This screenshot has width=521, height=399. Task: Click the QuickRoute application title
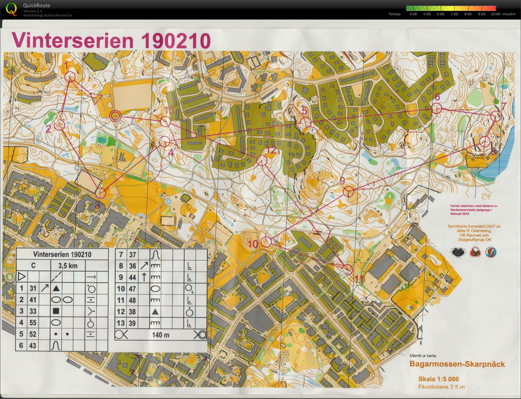[x=37, y=5]
